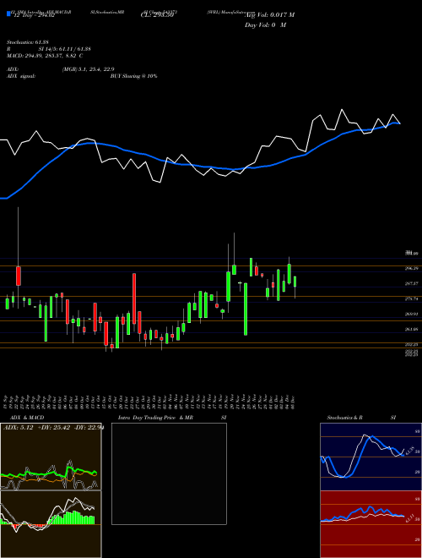Click the 'CL: 293.50' close price text
The image size is (422, 558).
(157, 15)
